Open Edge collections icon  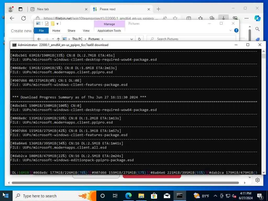click(x=212, y=18)
